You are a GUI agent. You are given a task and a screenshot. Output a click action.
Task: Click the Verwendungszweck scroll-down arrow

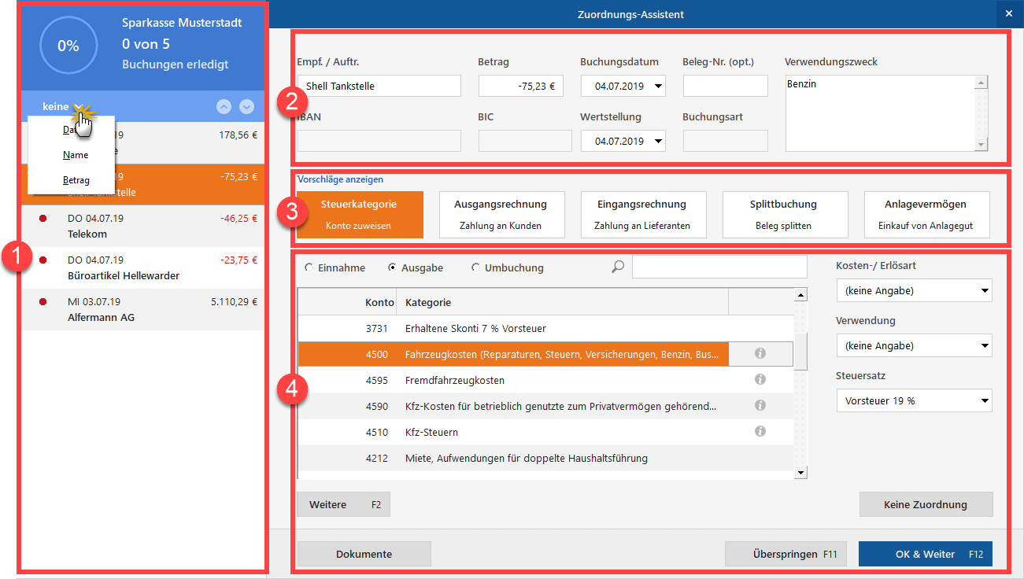point(981,145)
